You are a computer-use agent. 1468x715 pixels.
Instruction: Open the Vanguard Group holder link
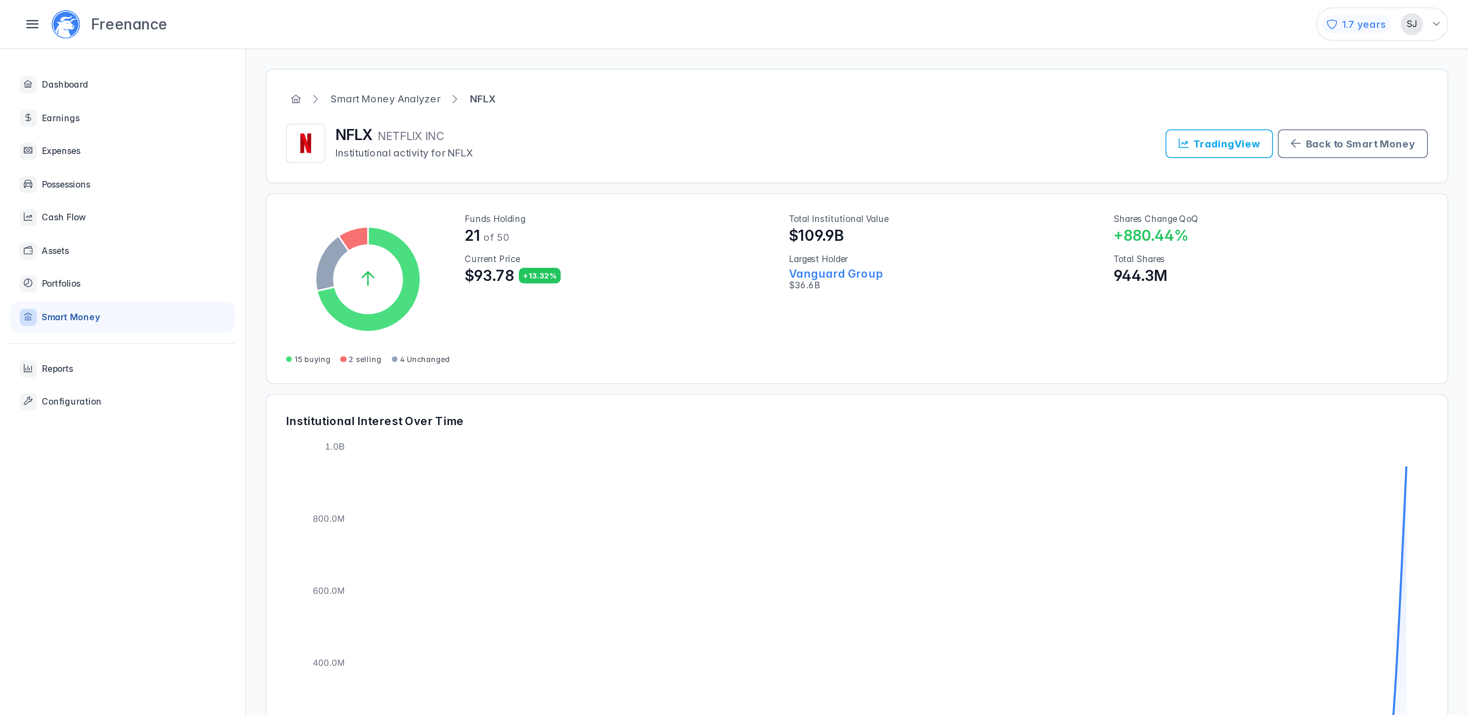(x=836, y=274)
